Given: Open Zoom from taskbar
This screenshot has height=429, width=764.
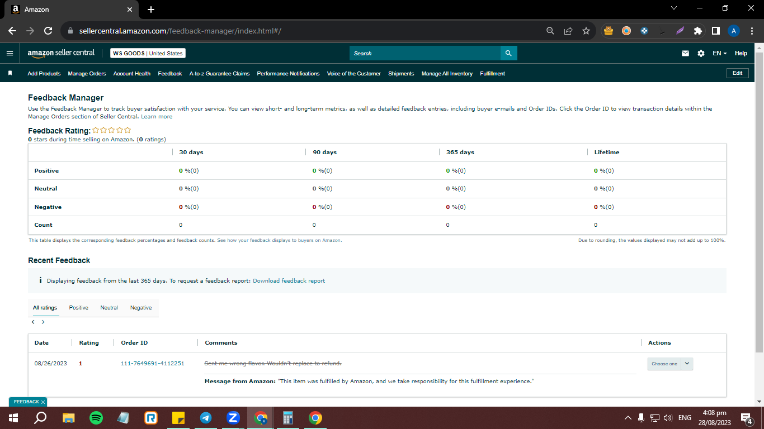Looking at the screenshot, I should point(233,418).
